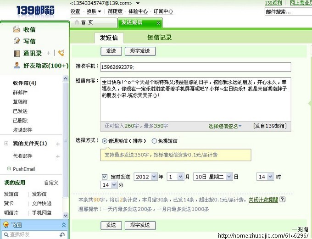Open the 群邮件 folder
The image size is (312, 239).
click(20, 92)
